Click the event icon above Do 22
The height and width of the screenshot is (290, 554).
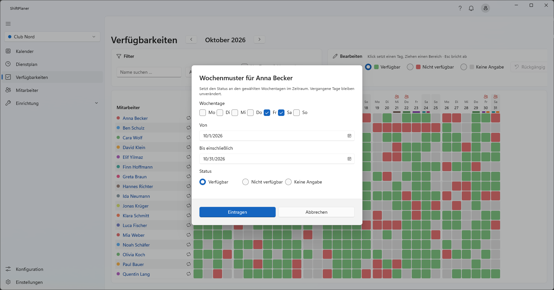pyautogui.click(x=407, y=97)
